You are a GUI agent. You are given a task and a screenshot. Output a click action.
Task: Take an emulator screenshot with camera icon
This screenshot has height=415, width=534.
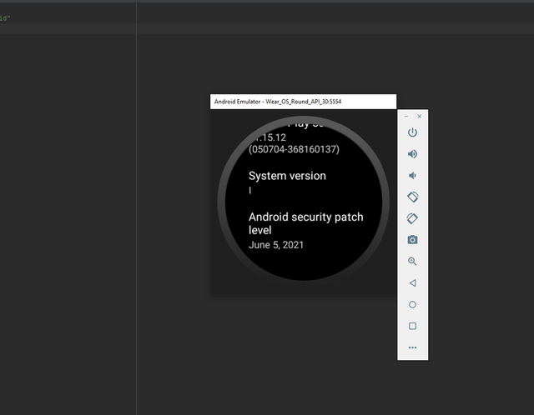tap(412, 240)
